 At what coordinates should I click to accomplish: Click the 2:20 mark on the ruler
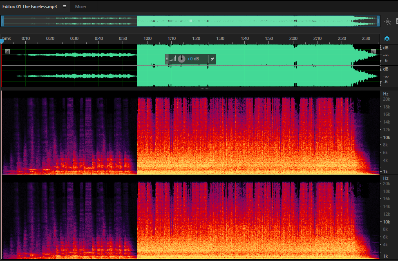coord(342,38)
